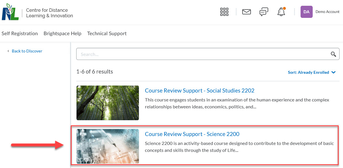Open Brightspace Help in the navbar
Image resolution: width=343 pixels, height=168 pixels.
(x=62, y=33)
